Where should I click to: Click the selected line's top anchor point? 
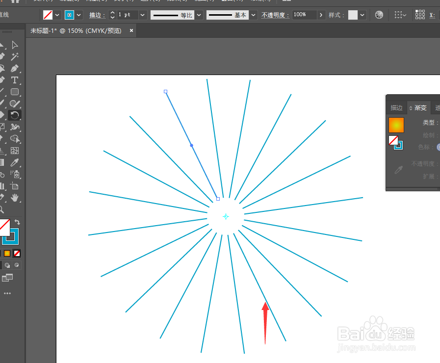click(166, 91)
